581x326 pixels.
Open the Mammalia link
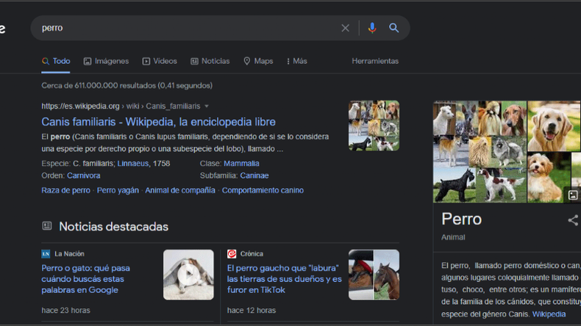pyautogui.click(x=241, y=164)
